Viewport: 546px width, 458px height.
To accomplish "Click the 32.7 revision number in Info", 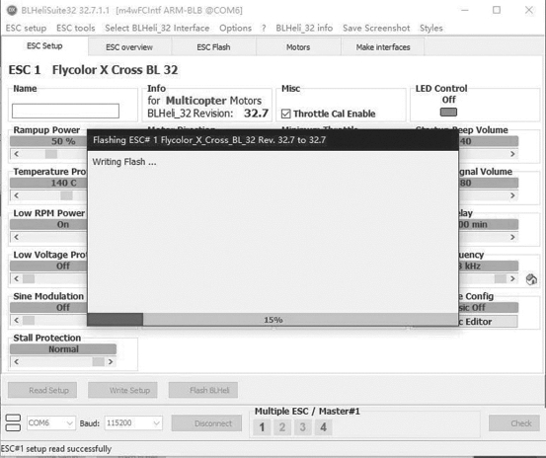I will pyautogui.click(x=256, y=114).
